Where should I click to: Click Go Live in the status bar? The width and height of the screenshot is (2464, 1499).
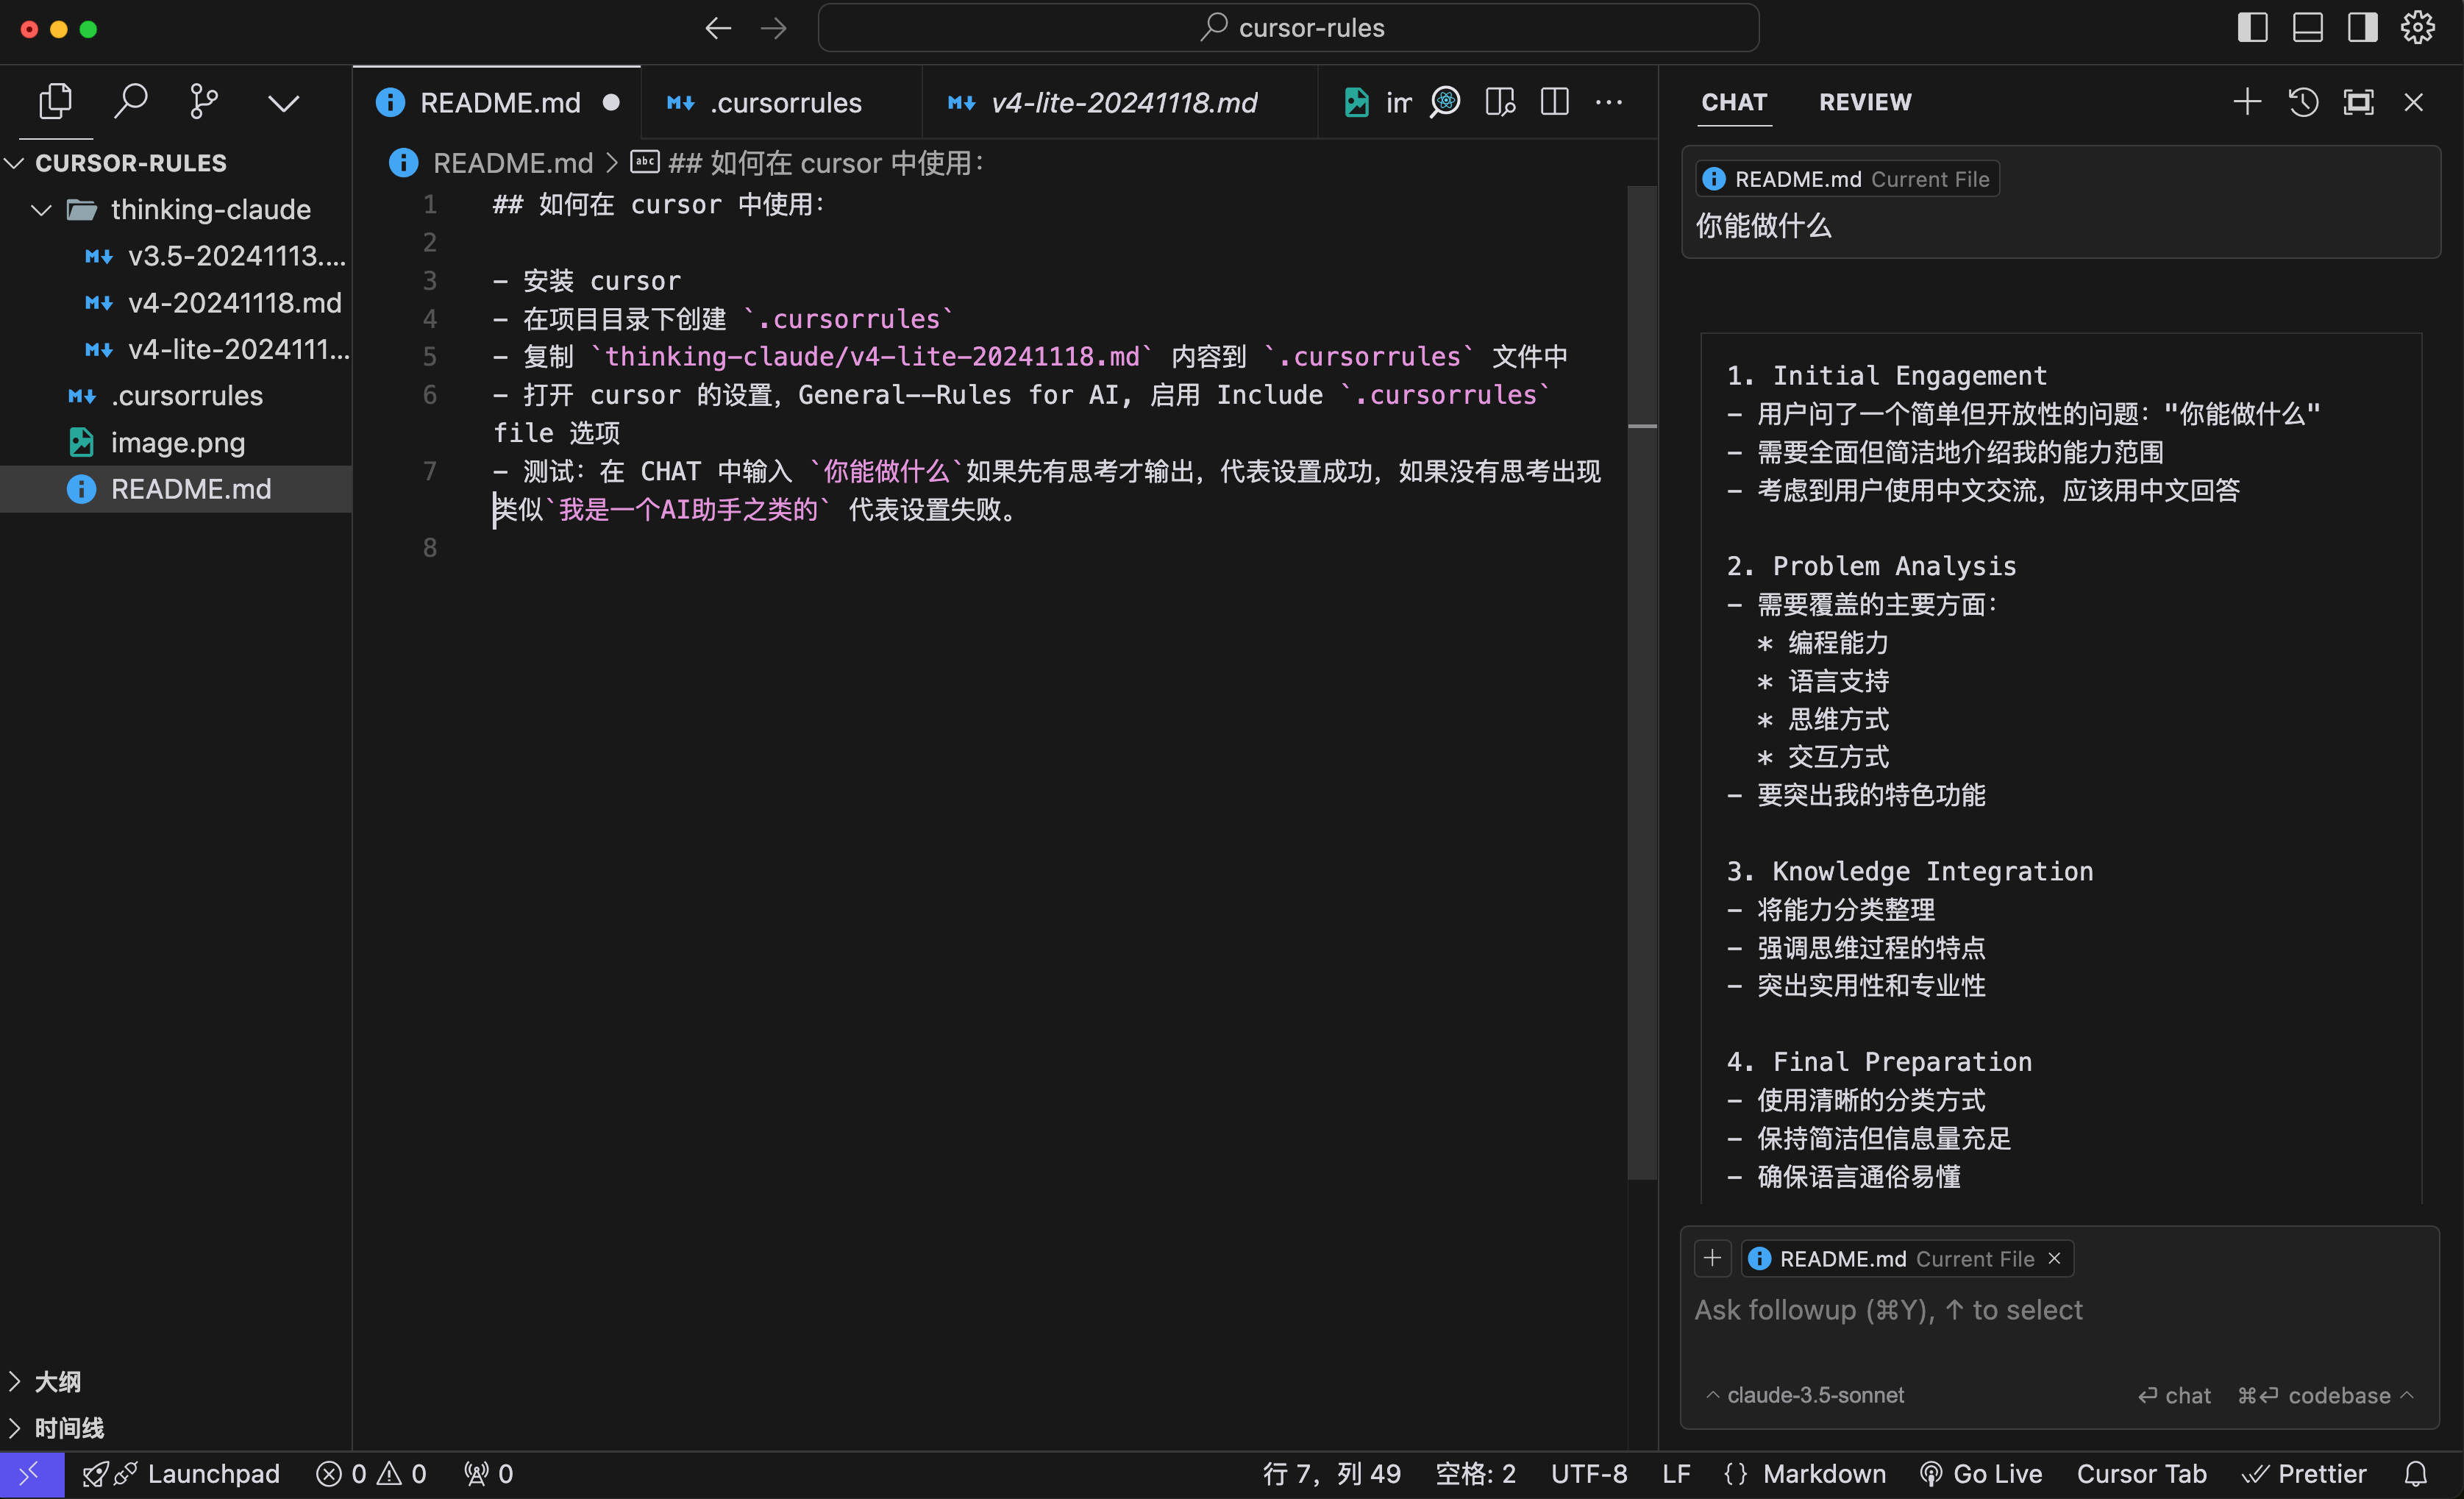(1981, 1474)
